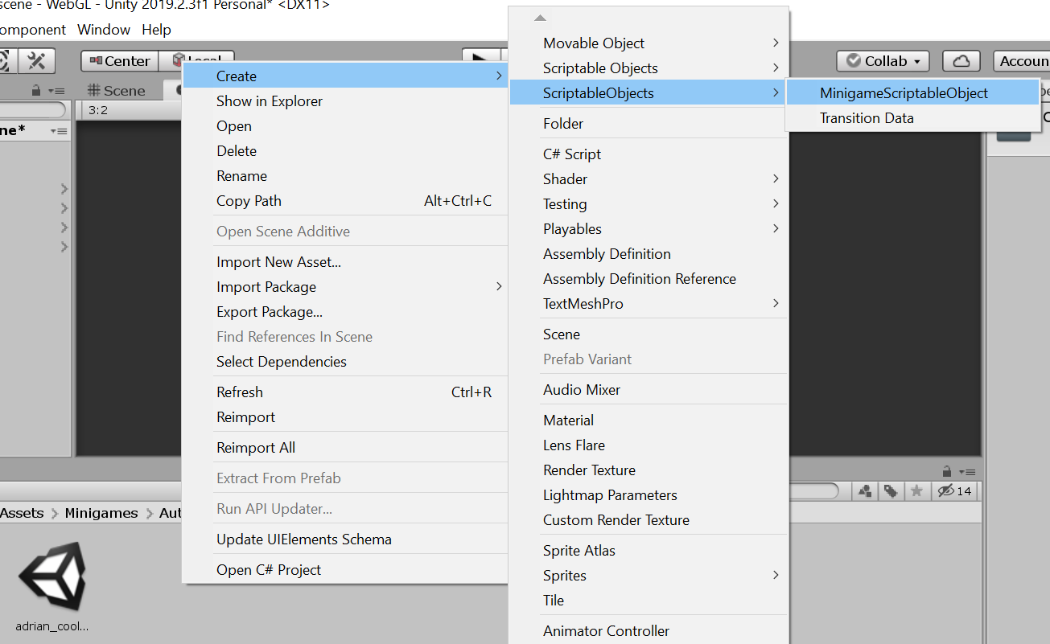Click the favorites star icon in Project panel
Image resolution: width=1050 pixels, height=644 pixels.
tap(916, 490)
